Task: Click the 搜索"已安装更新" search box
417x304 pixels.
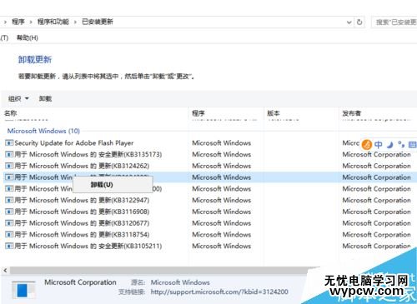Action: (x=394, y=22)
